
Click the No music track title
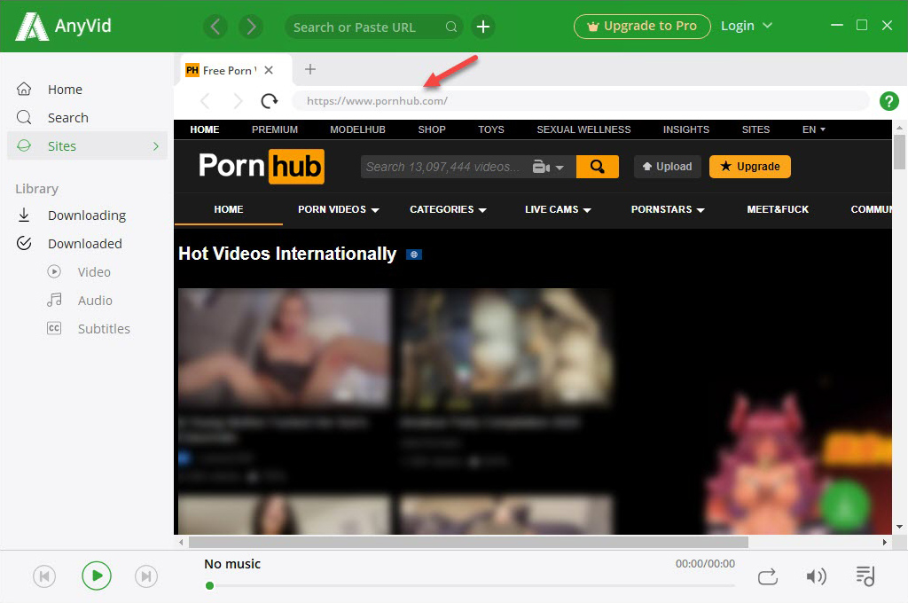(232, 564)
